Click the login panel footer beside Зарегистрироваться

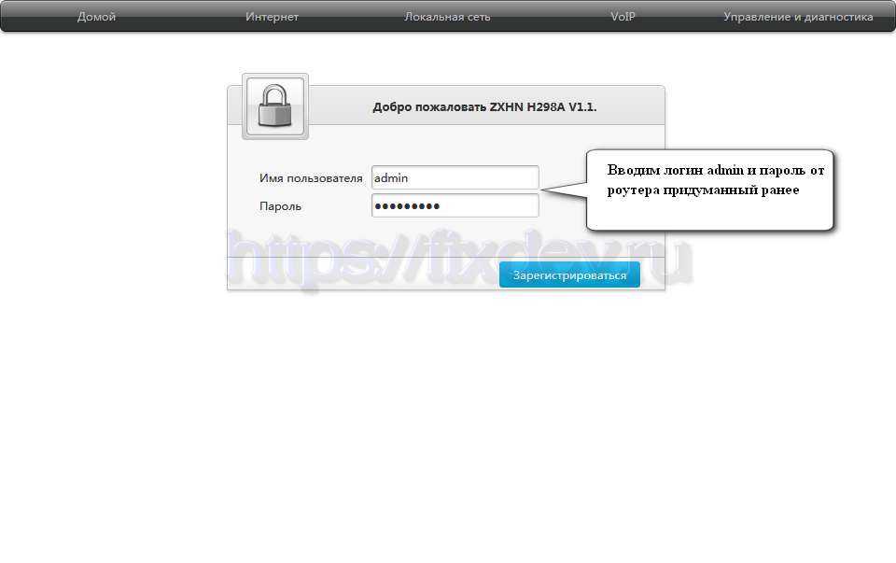363,274
